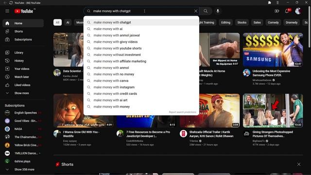Open Library in sidebar
Screen dimensions: 311x175
[x=23, y=52]
